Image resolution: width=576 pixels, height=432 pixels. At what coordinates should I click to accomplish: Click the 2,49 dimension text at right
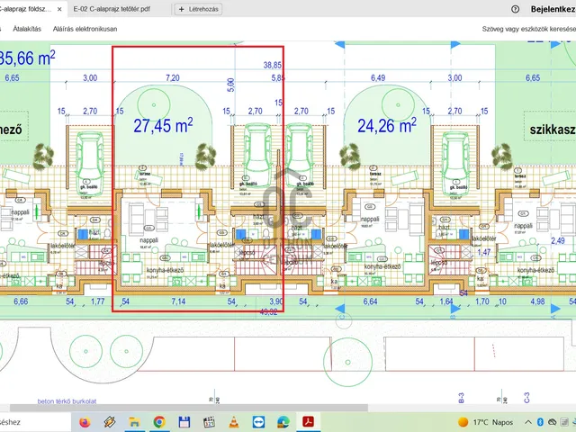point(558,241)
